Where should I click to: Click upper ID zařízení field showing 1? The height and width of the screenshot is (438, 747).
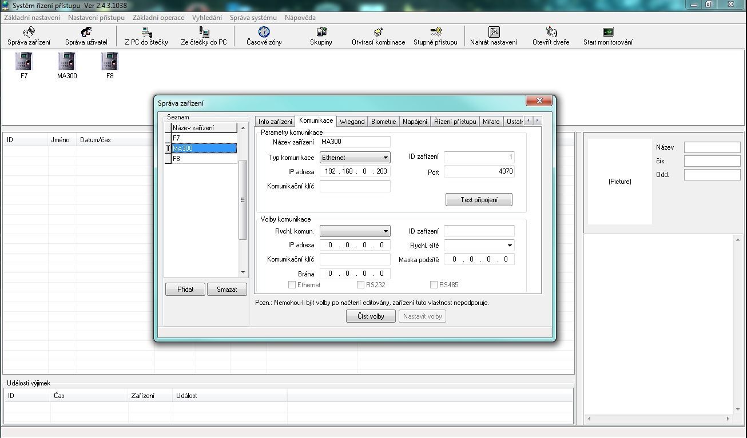click(479, 157)
